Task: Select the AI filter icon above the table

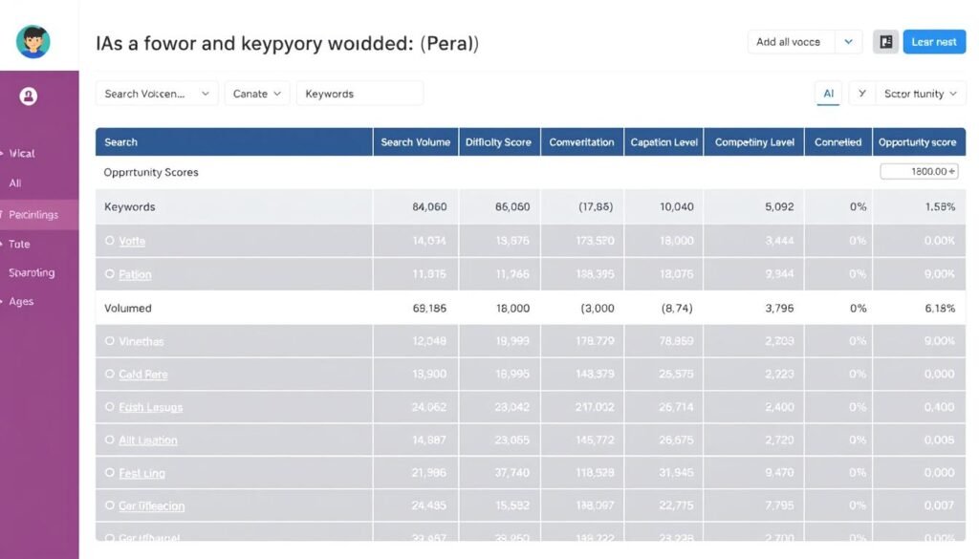Action: 830,93
